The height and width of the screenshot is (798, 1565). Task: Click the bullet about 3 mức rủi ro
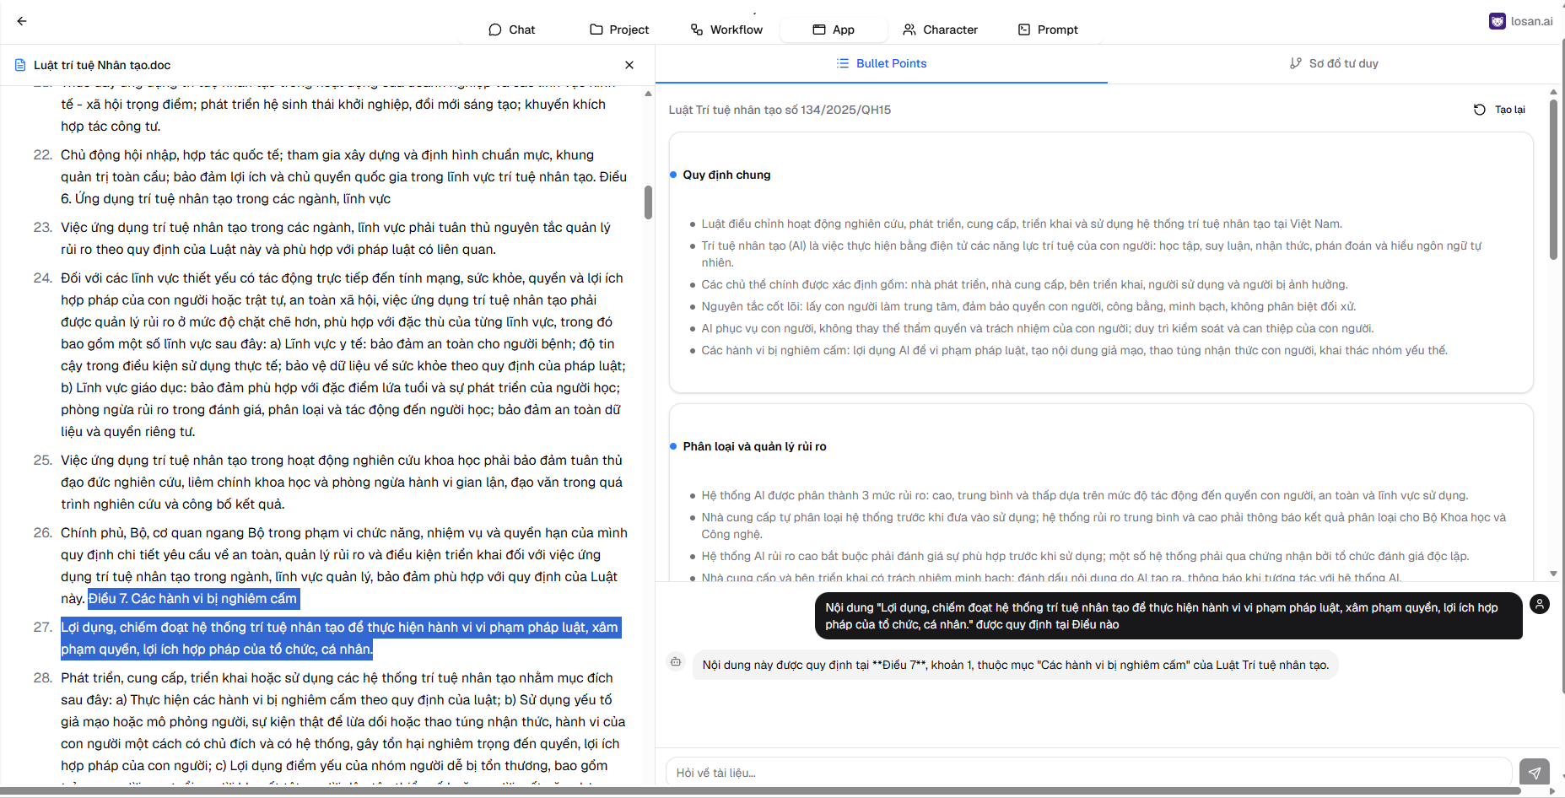1085,495
